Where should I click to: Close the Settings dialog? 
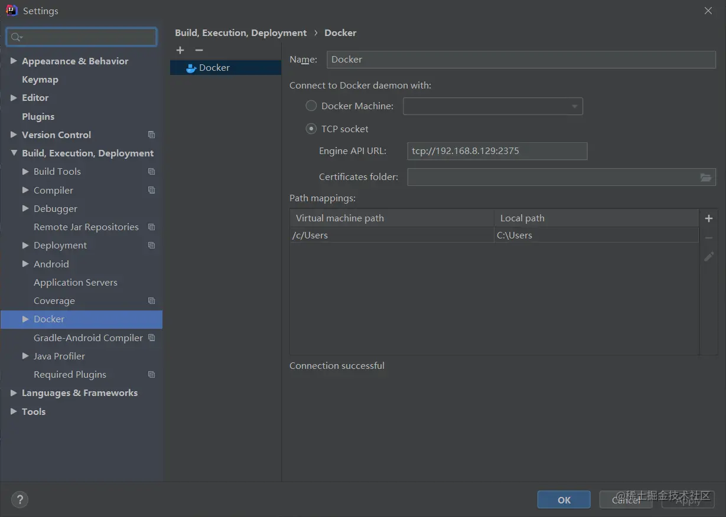click(708, 11)
